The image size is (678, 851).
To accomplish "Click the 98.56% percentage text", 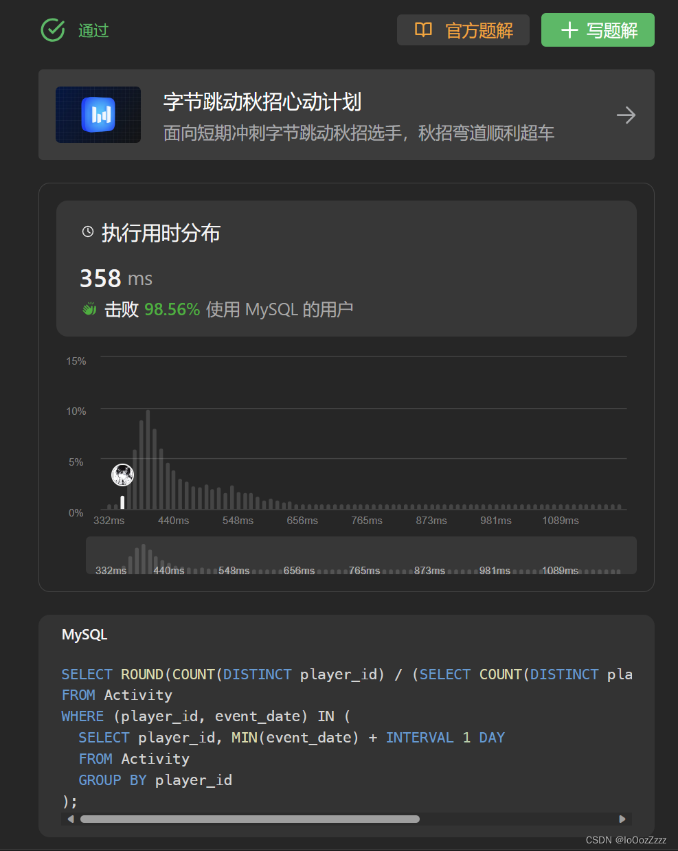I will [172, 309].
